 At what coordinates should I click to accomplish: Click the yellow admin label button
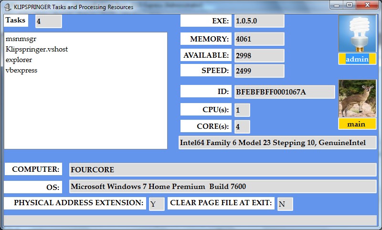coord(357,59)
